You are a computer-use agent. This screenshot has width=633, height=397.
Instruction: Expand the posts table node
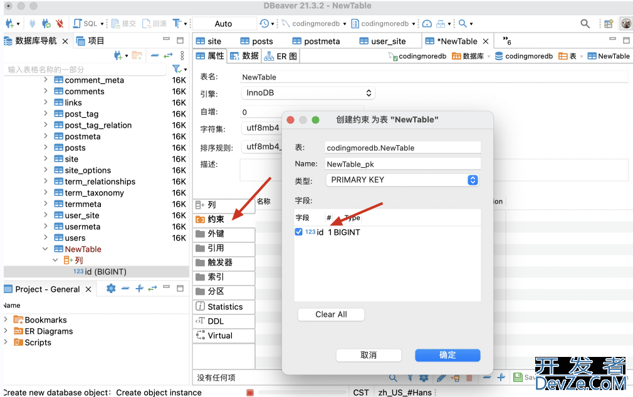[46, 147]
